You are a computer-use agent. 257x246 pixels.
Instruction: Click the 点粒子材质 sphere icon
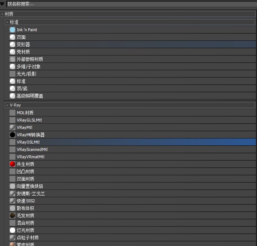point(12,238)
